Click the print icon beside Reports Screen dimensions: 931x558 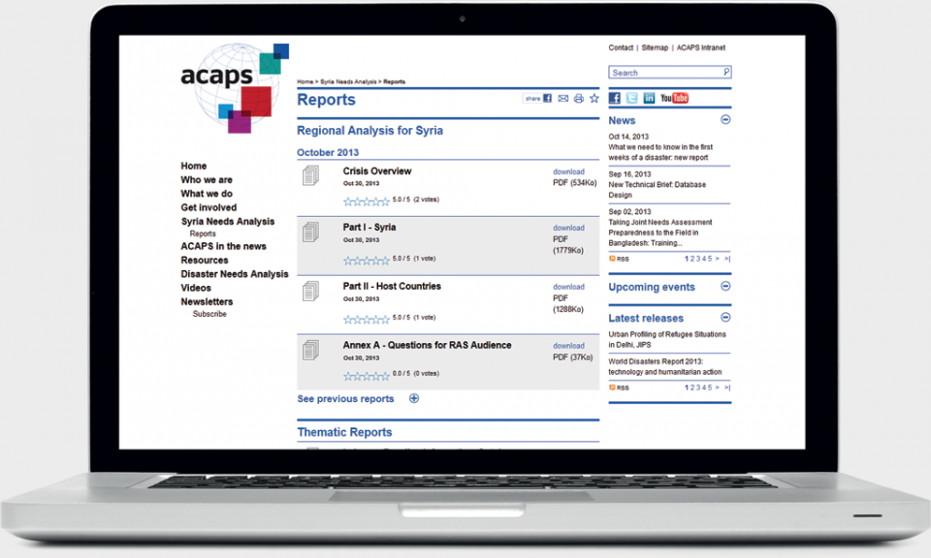click(x=579, y=99)
